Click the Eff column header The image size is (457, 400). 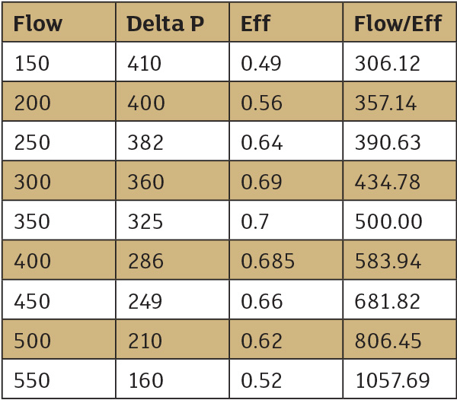[x=255, y=24]
